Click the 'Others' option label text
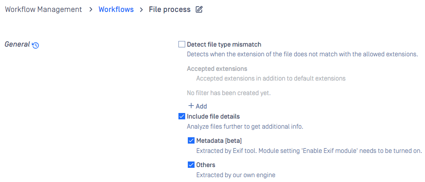425x182 pixels. coord(206,165)
